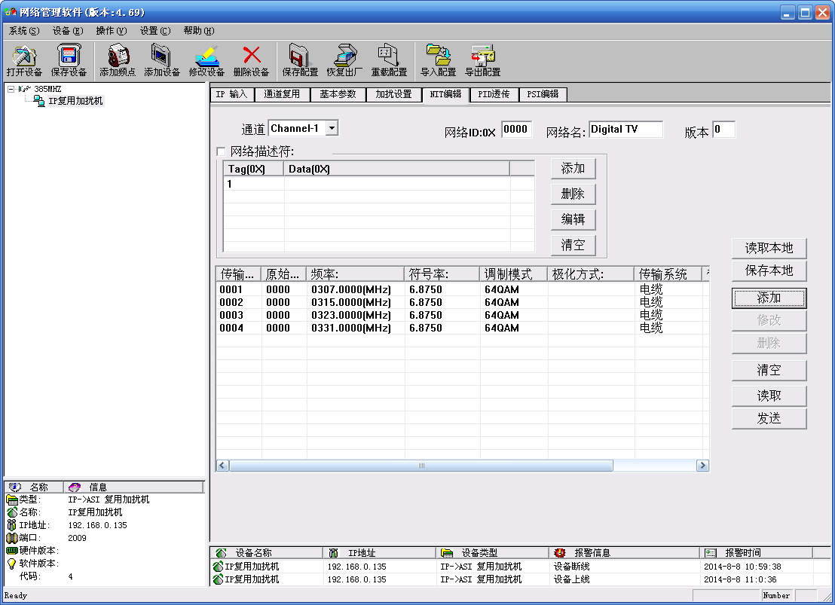Open the 设备 menu
Viewport: 835px width, 605px height.
point(68,31)
